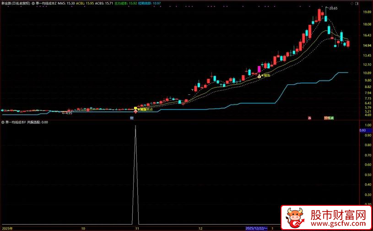Image resolution: width=373 pixels, height=231 pixels.
Task: Click the blue indicator value 10.97
Action: pos(149,4)
